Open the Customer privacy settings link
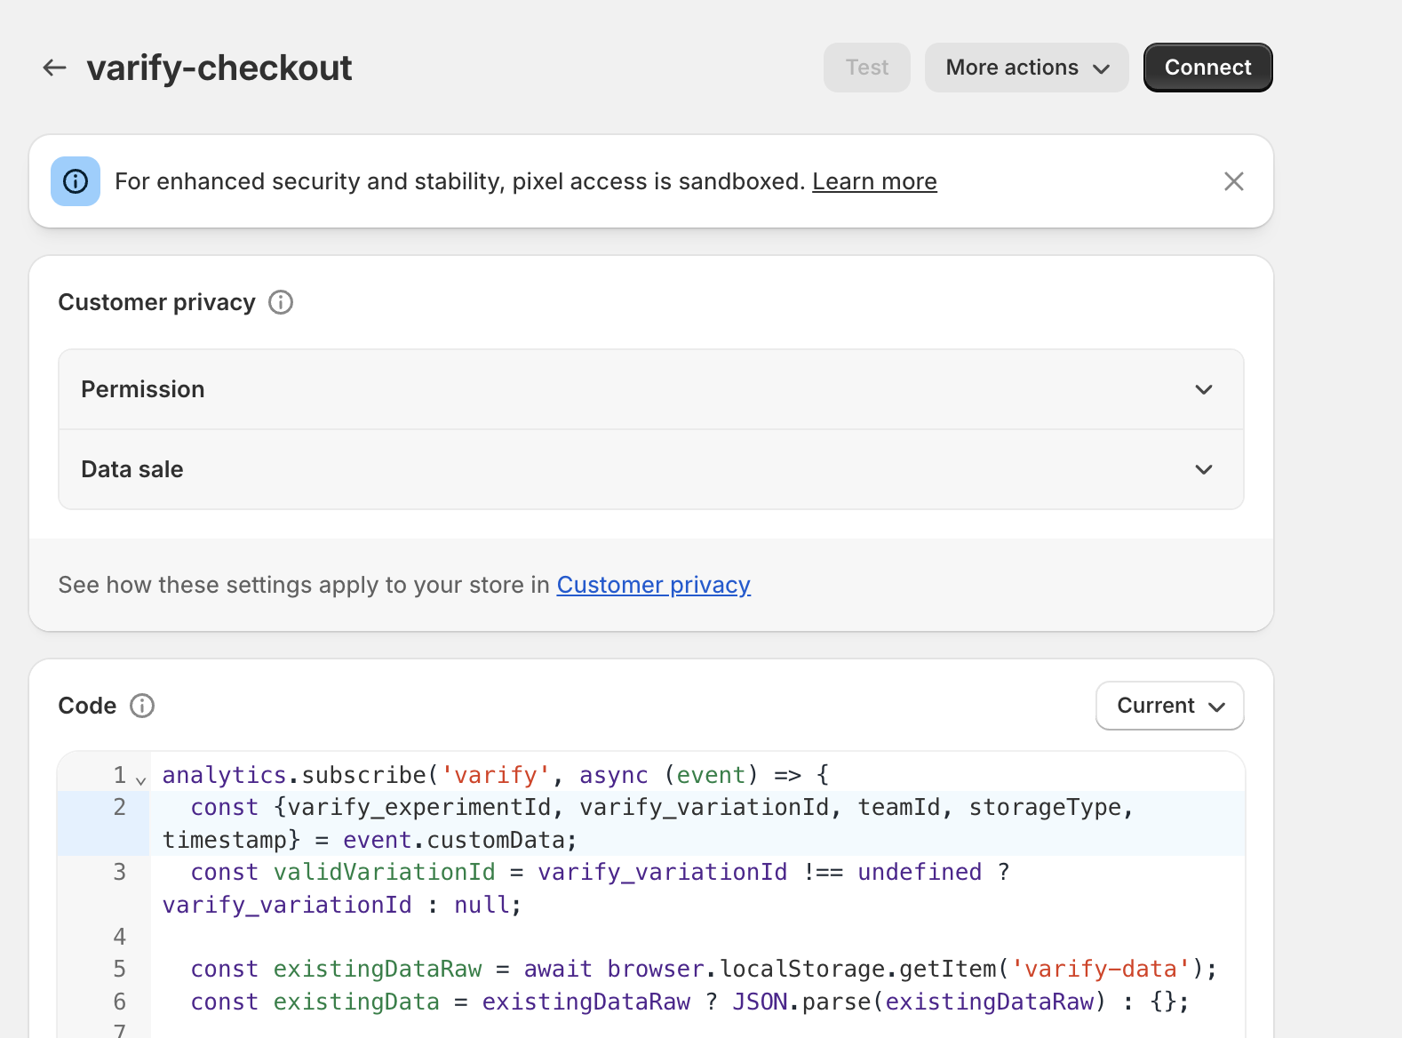Screen dimensions: 1402x1038 (654, 585)
